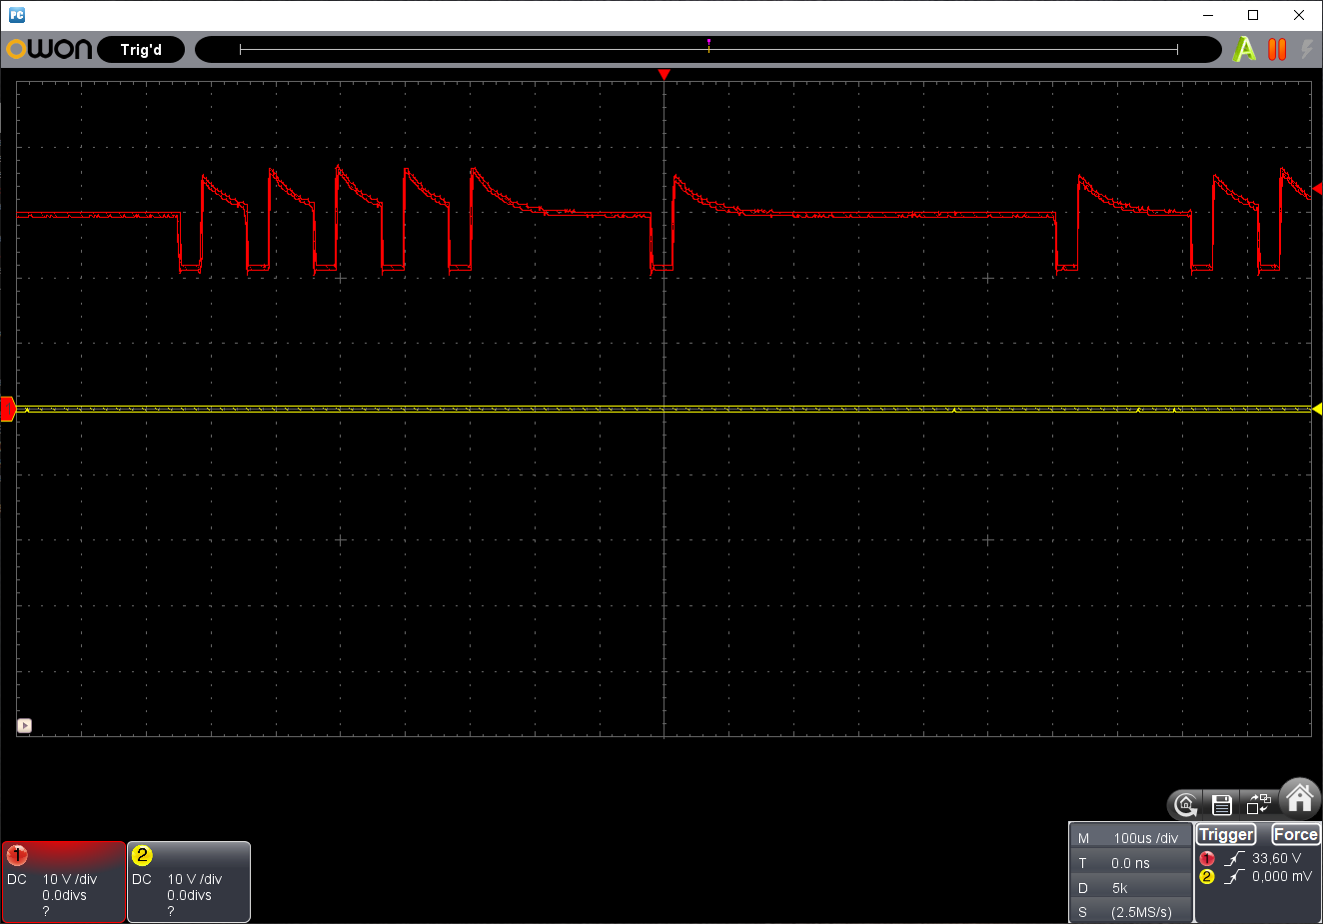Select channel 1 trigger edge row
This screenshot has height=924, width=1323.
click(x=1256, y=858)
